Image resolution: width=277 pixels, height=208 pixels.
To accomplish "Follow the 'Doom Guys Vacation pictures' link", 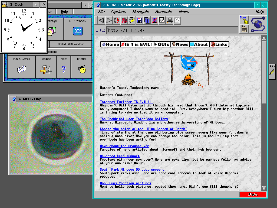I will click(x=126, y=183).
